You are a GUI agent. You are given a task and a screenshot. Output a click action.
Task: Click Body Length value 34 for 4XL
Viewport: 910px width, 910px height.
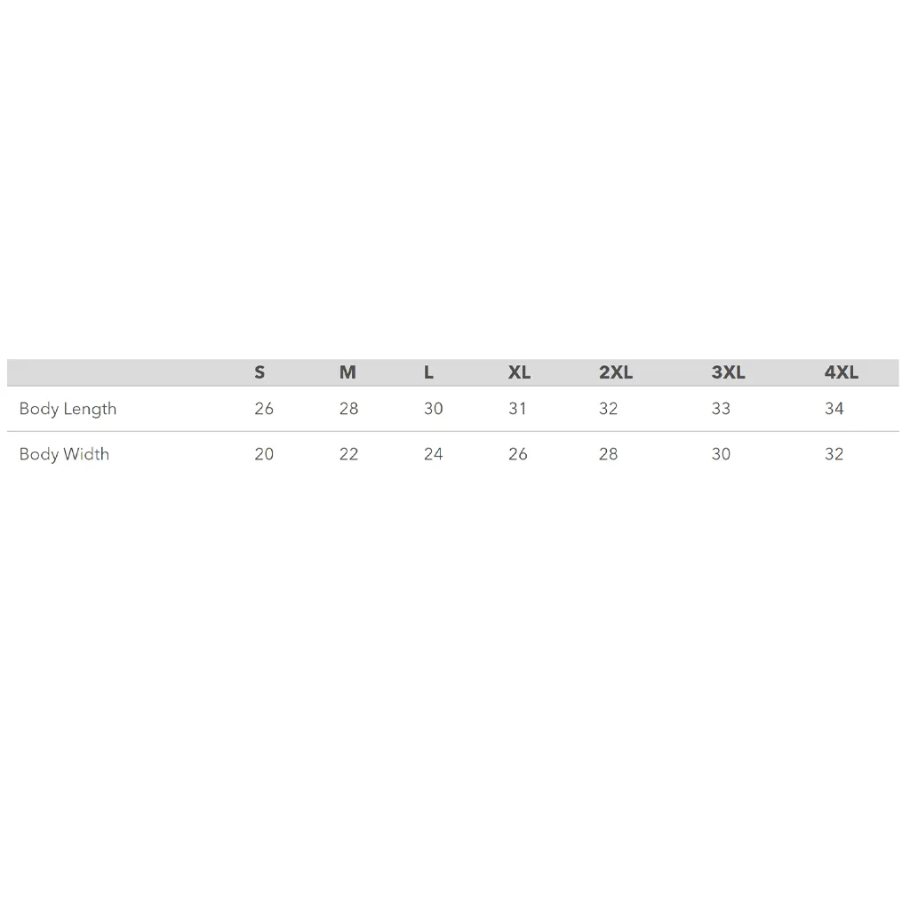tap(834, 409)
